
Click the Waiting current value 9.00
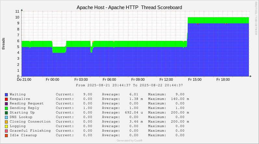click(88, 94)
